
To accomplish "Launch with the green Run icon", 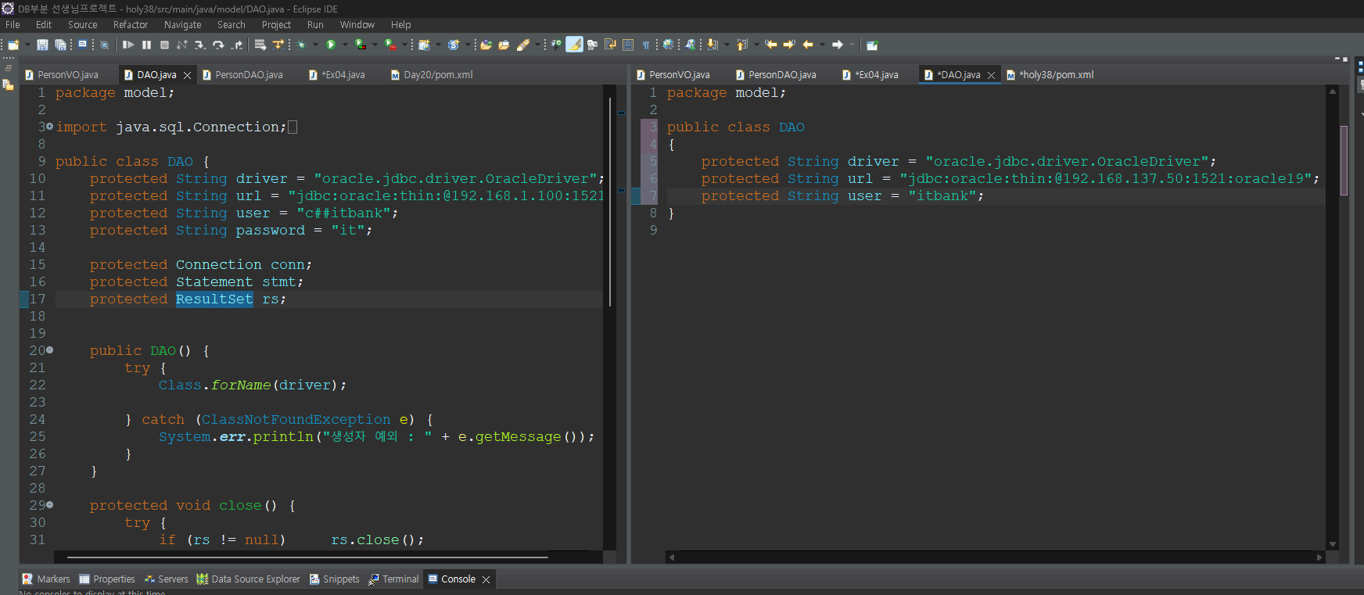I will (x=331, y=45).
